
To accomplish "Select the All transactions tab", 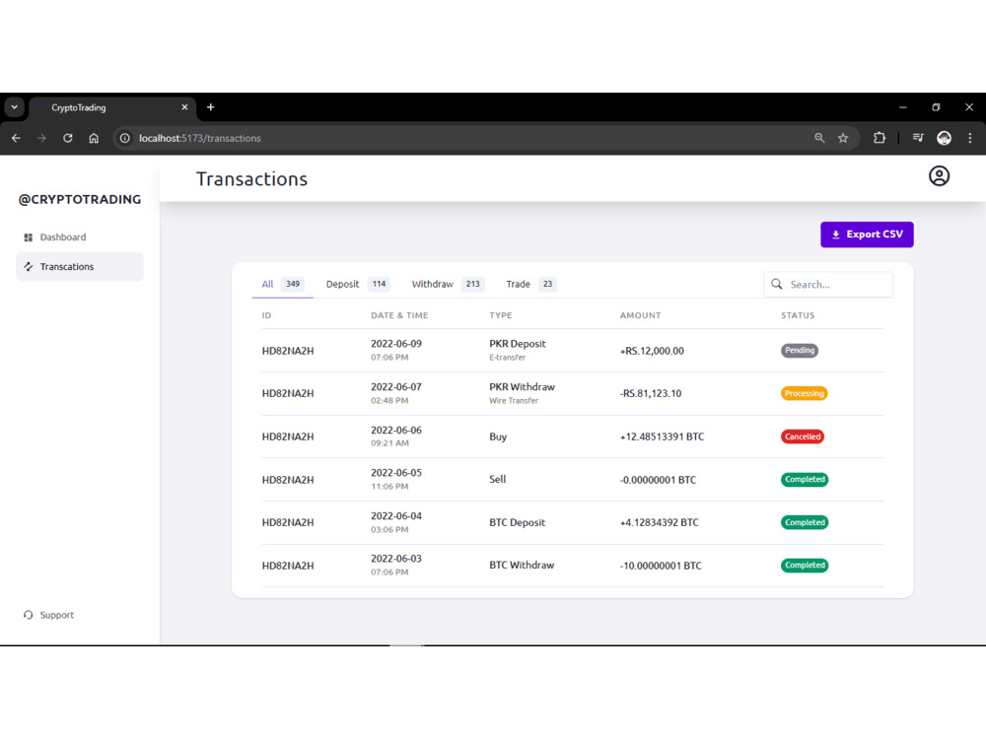I will (x=282, y=284).
